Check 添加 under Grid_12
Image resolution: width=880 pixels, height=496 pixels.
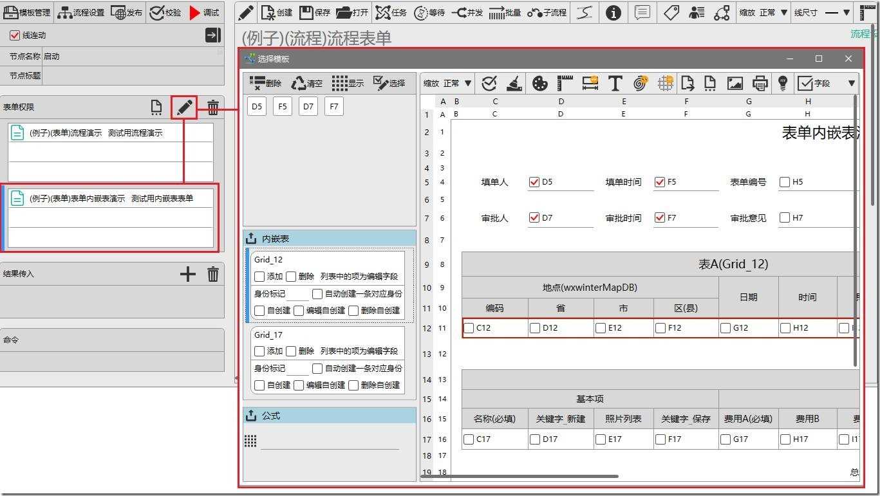259,277
